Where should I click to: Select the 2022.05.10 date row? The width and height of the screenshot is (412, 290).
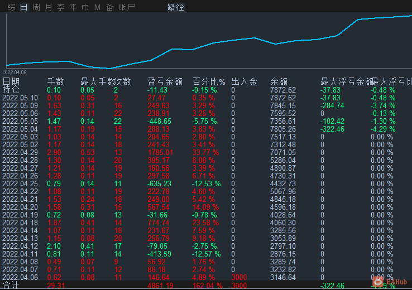tap(20, 98)
